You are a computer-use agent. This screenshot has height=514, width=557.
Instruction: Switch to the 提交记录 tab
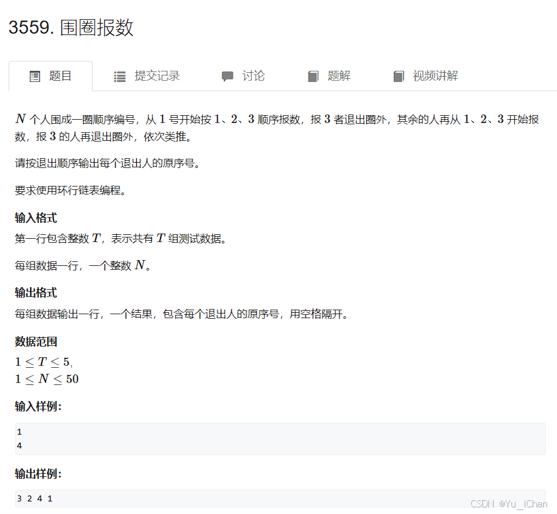pyautogui.click(x=147, y=76)
